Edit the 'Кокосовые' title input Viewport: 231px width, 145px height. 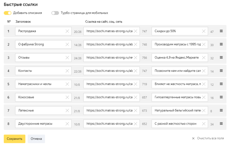point(43,97)
